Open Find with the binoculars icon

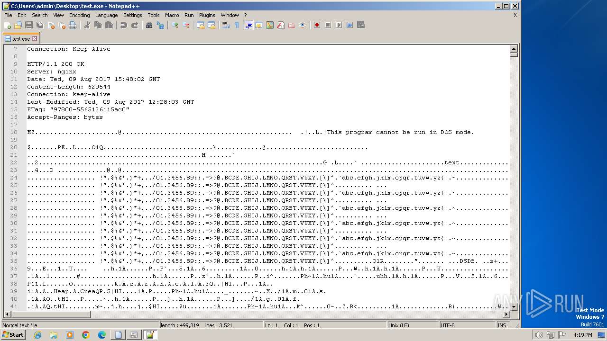click(149, 25)
